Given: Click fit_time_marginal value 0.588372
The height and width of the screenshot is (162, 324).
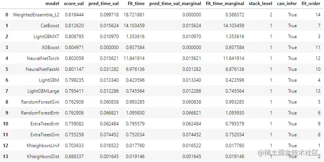Looking at the screenshot, I should 235,15.
